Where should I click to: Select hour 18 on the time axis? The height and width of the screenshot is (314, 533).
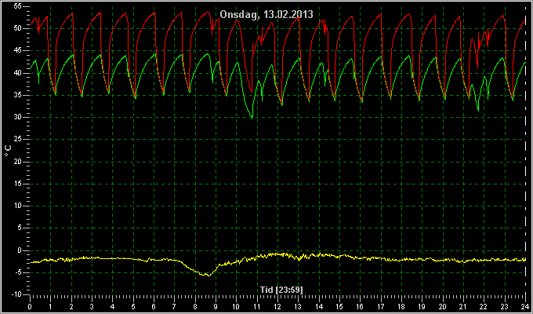coord(401,306)
